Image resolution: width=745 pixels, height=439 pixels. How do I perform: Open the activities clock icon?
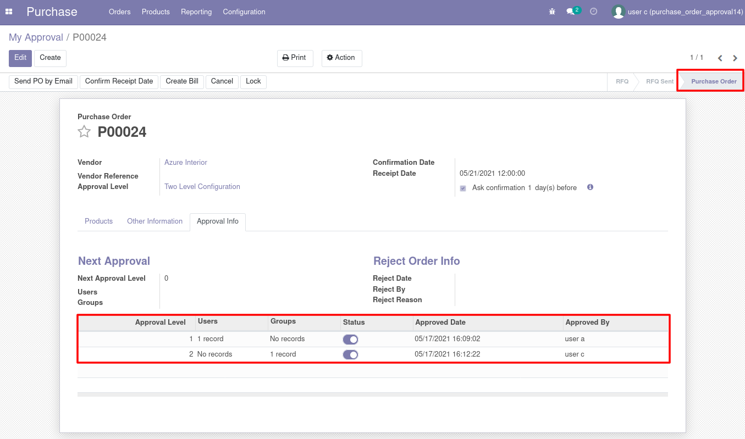(593, 12)
